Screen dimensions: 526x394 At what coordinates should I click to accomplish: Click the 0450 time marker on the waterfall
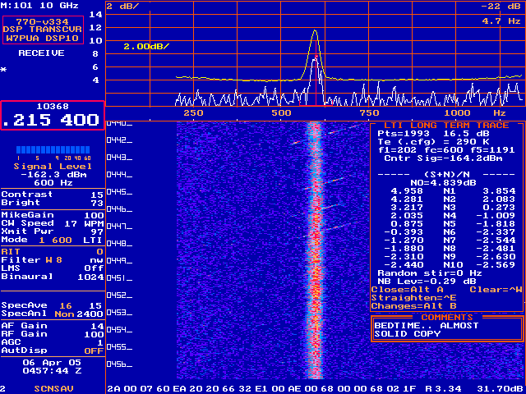coord(119,260)
